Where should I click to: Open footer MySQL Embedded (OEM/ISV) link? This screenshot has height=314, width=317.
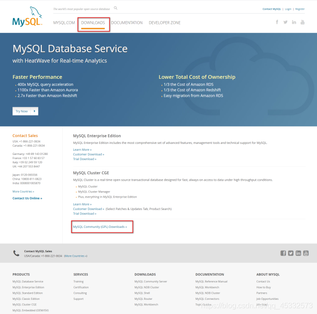(31, 310)
